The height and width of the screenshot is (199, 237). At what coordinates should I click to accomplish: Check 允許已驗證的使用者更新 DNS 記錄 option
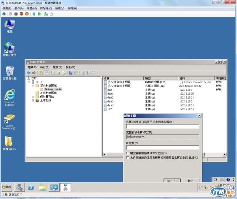(128, 158)
